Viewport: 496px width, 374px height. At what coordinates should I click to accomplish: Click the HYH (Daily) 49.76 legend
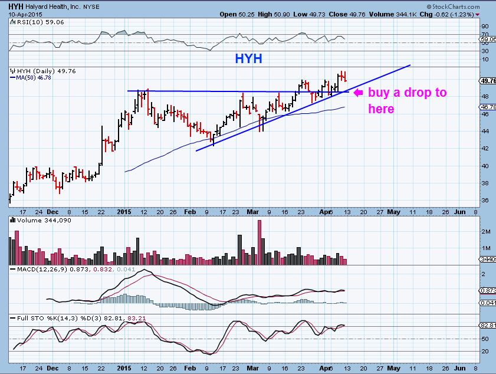47,71
